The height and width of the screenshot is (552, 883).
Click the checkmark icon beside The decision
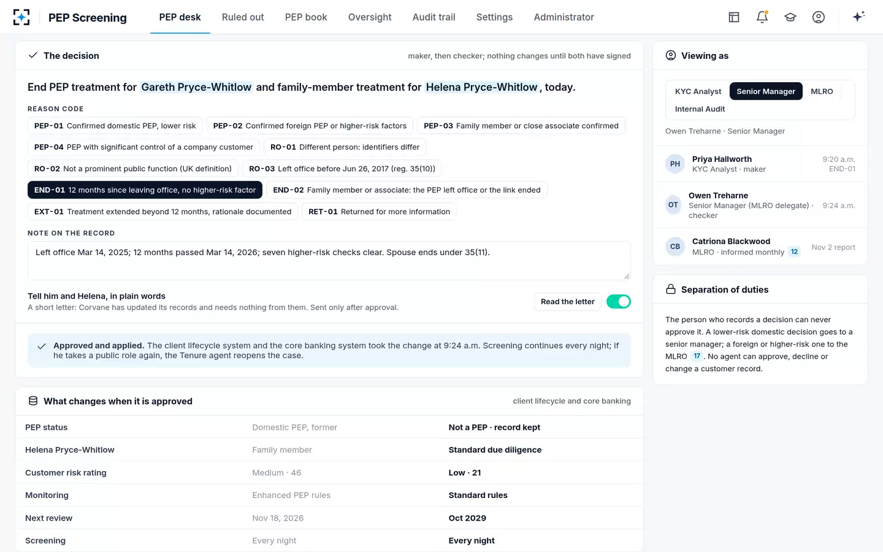tap(33, 55)
